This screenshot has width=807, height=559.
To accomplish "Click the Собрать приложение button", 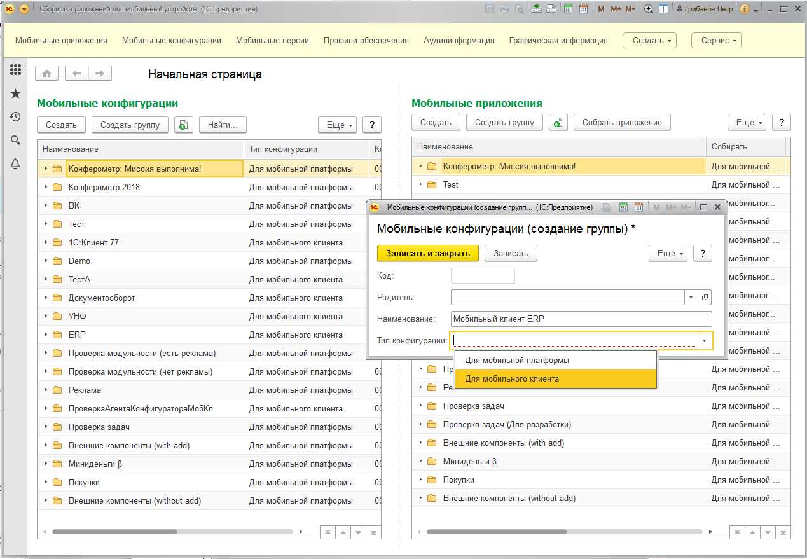I will [621, 123].
